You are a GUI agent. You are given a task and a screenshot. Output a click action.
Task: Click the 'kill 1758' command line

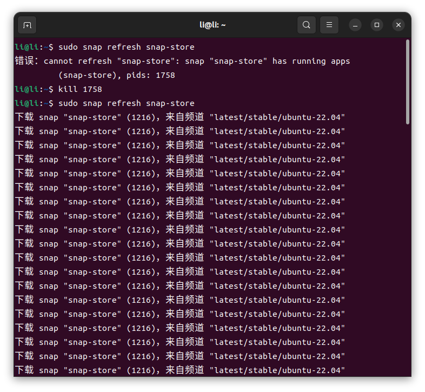[80, 89]
